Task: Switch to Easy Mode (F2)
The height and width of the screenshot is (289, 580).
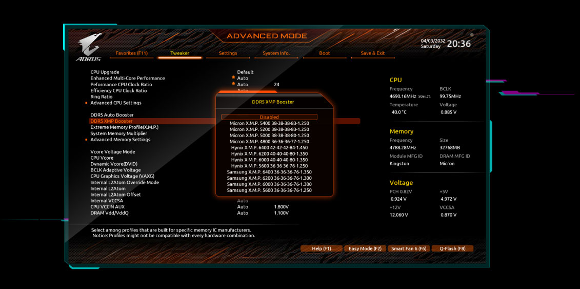Action: tap(365, 248)
